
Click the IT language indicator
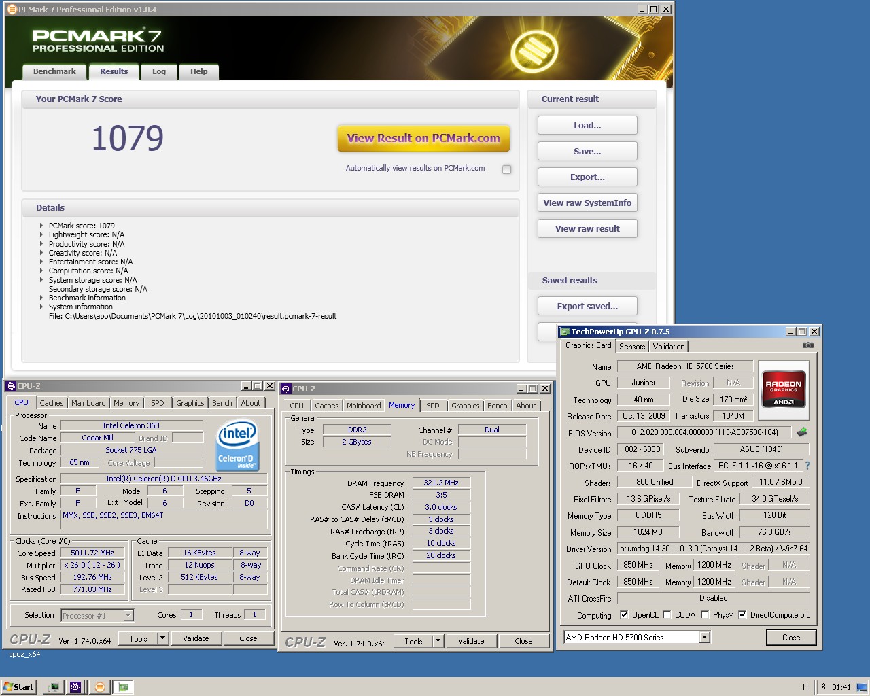pyautogui.click(x=806, y=687)
